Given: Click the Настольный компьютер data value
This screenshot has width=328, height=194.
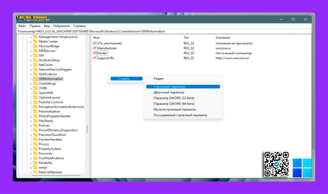Looking at the screenshot, I should [x=233, y=53].
